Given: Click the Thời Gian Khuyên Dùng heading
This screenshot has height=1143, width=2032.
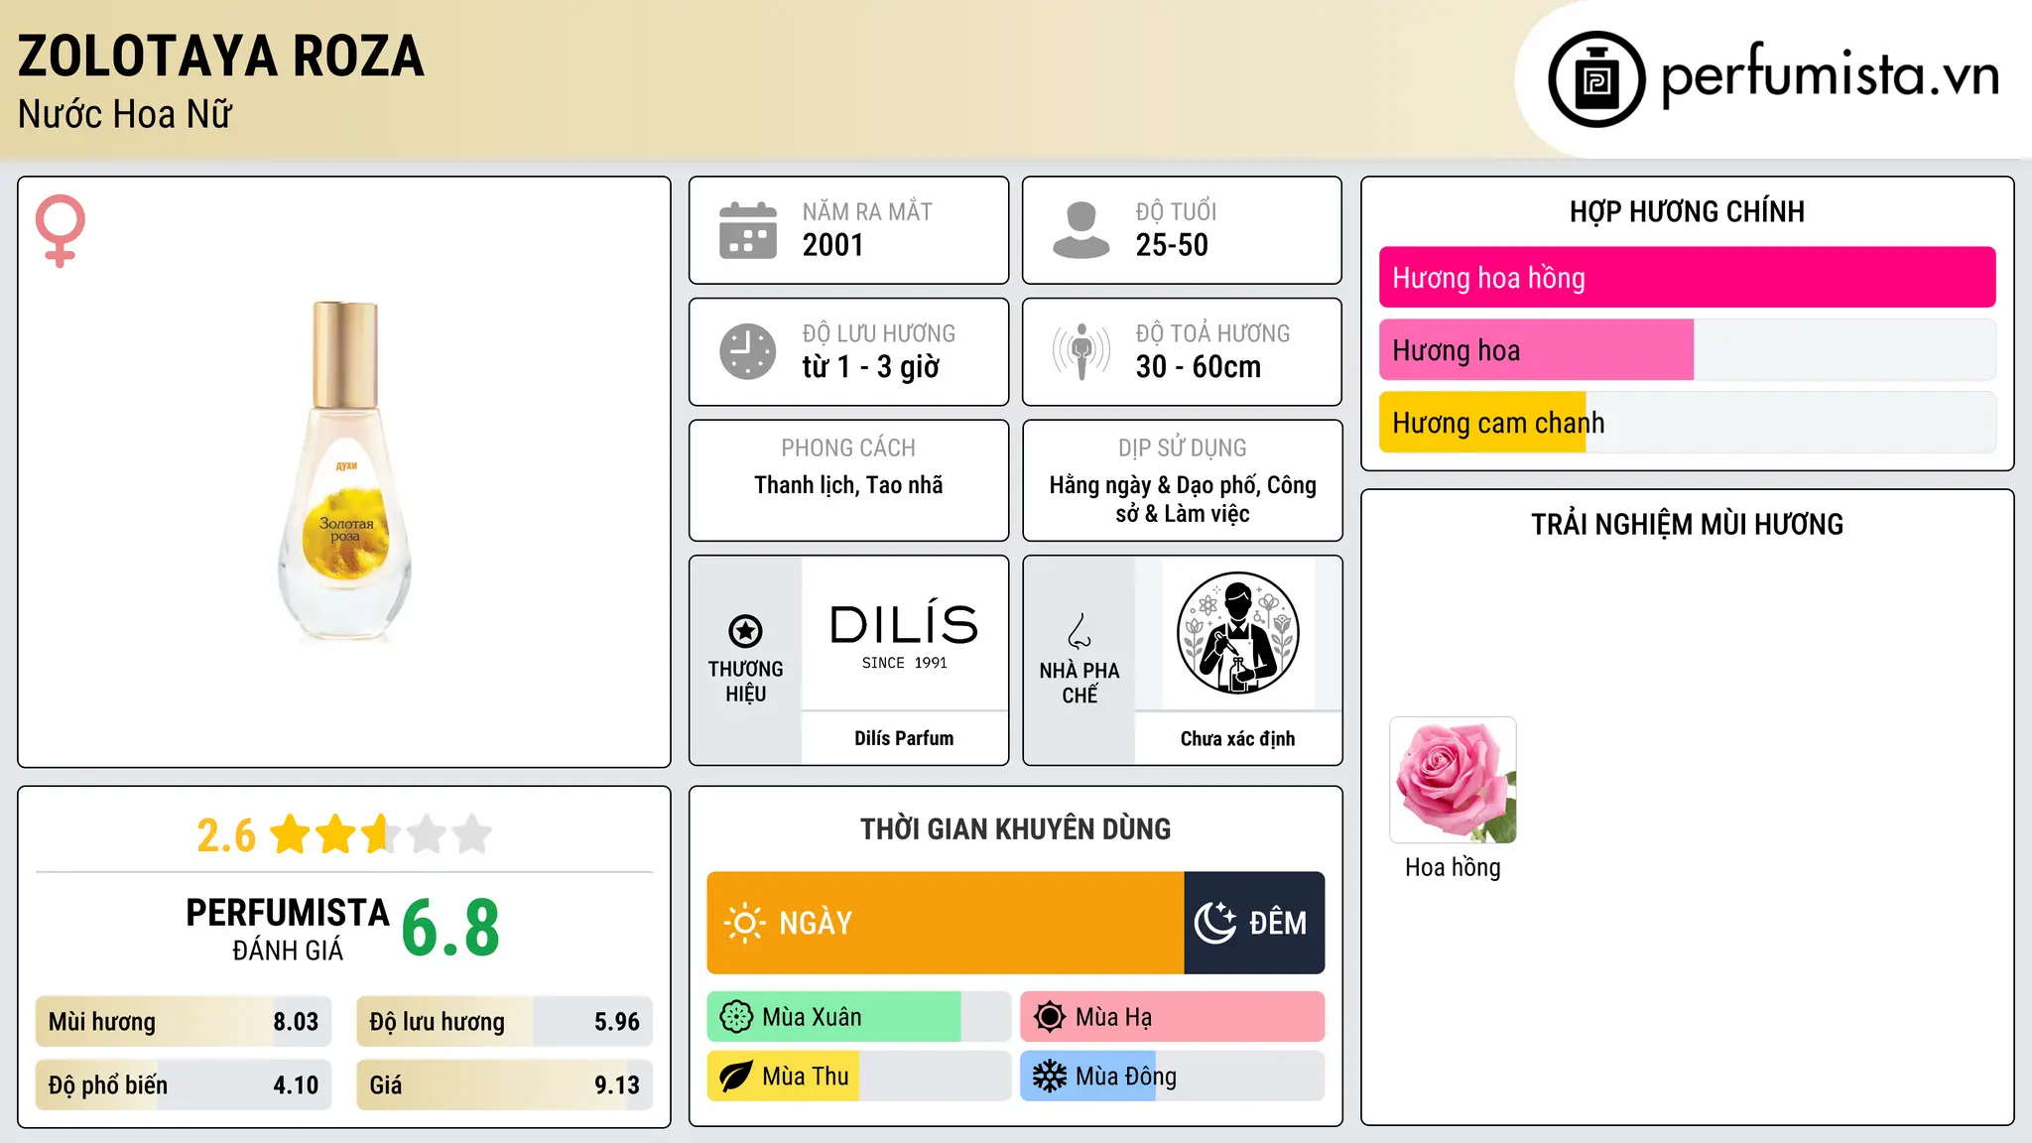Looking at the screenshot, I should 1016,828.
